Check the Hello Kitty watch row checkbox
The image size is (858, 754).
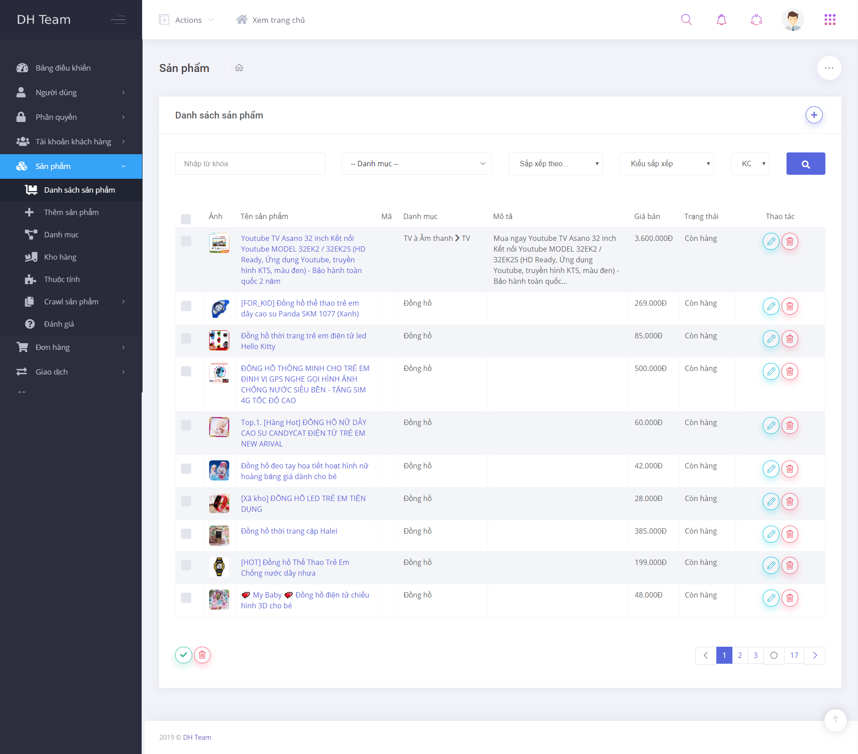186,339
